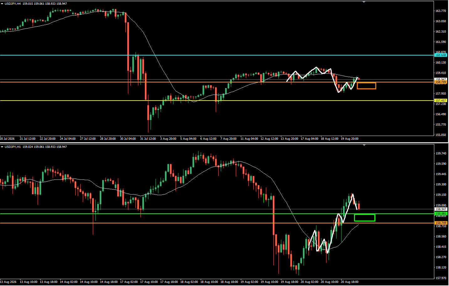This screenshot has height=286, width=449.
Task: Select the orange rectangle on H4 chart
Action: [366, 86]
